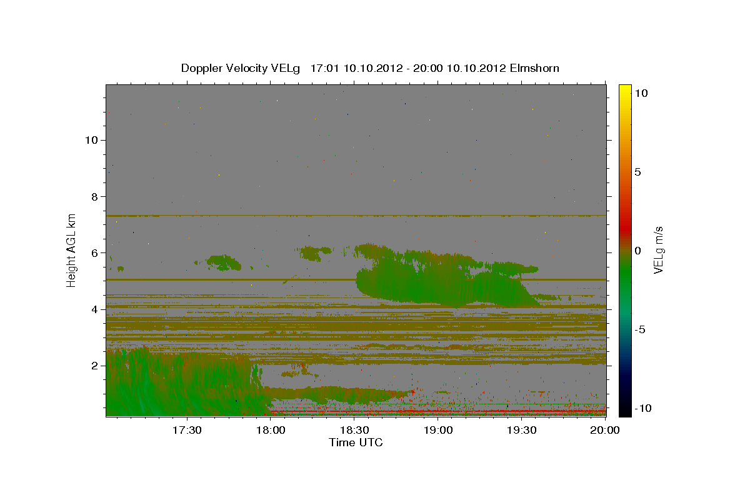Click the colorbar value label 10
This screenshot has width=750, height=500.
click(x=641, y=92)
